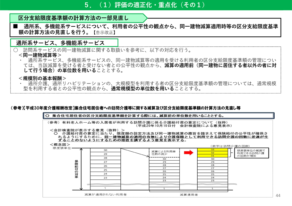Image resolution: width=292 pixels, height=206 pixels.
Task: Select green box 通所系サービス、多機能系サービス
Action: coord(64,43)
